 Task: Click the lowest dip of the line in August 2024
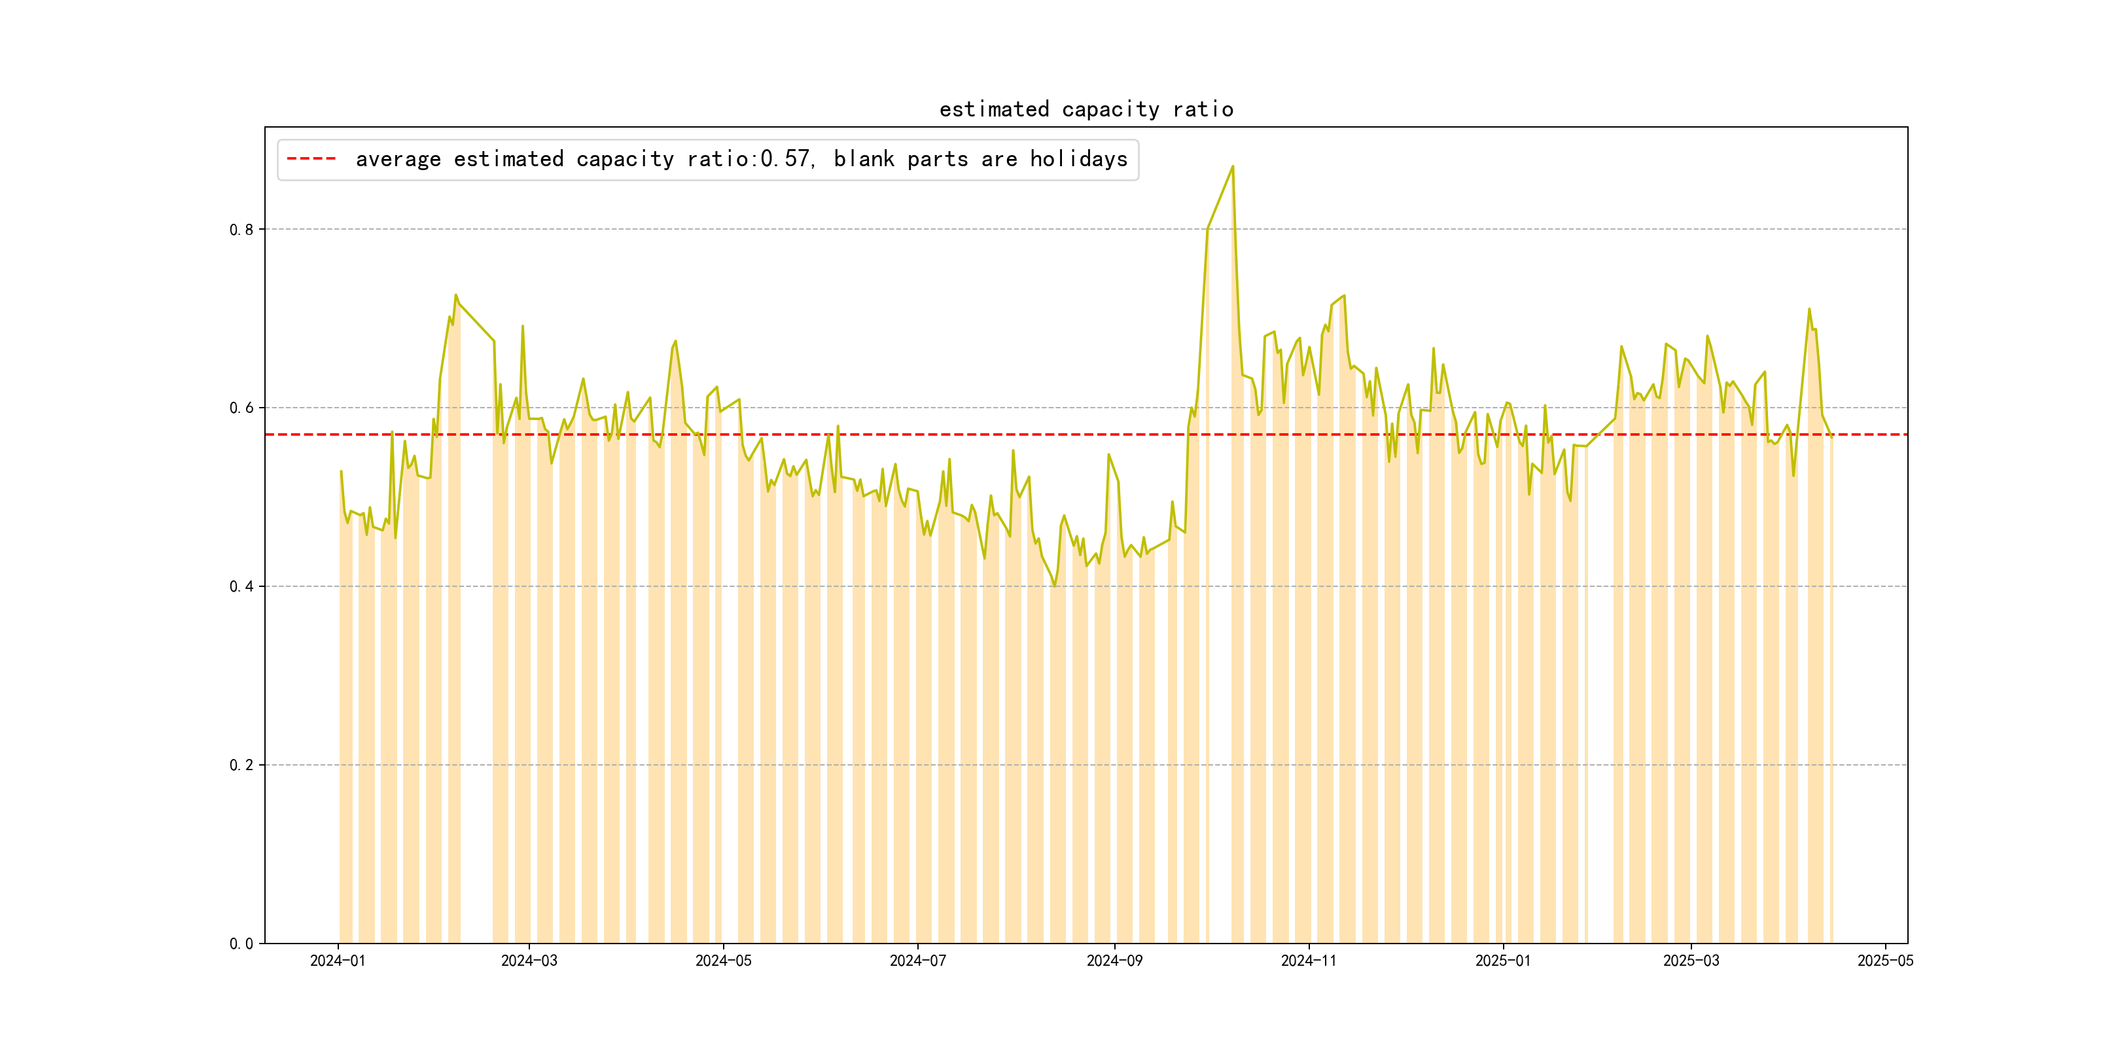coord(1055,586)
